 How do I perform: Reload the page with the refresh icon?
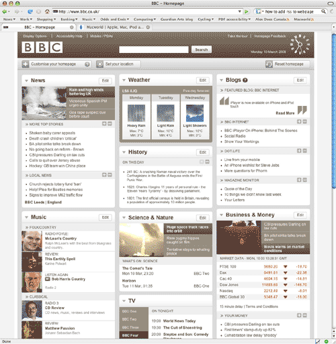tap(30, 11)
